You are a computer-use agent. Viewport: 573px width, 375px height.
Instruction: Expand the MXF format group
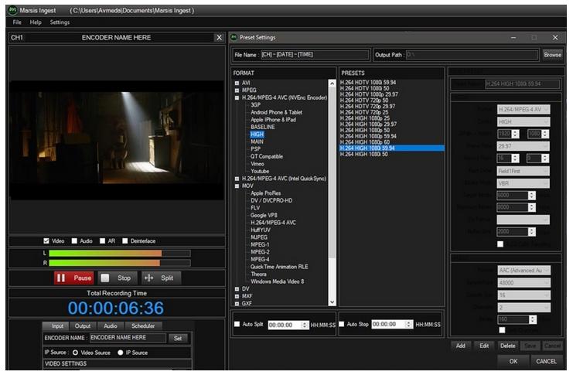point(237,296)
